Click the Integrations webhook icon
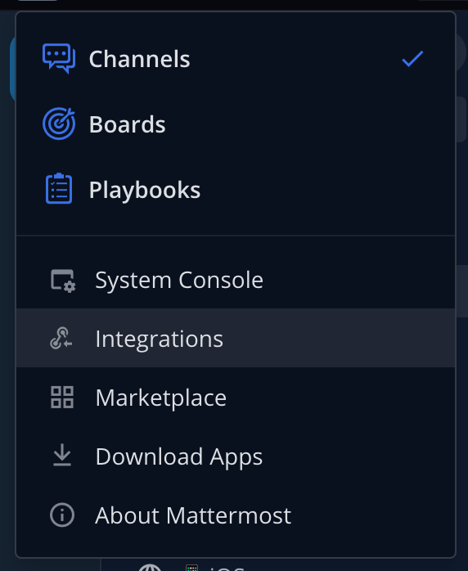 click(61, 339)
